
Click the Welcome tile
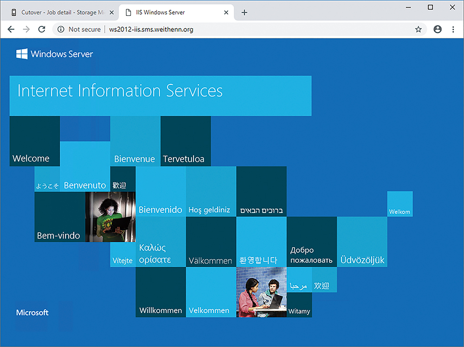pos(35,141)
